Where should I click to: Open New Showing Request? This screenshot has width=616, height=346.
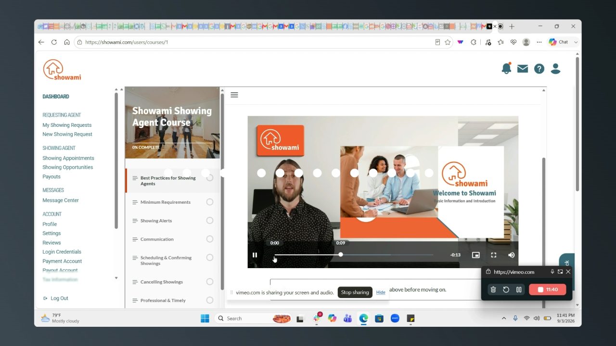click(x=67, y=134)
